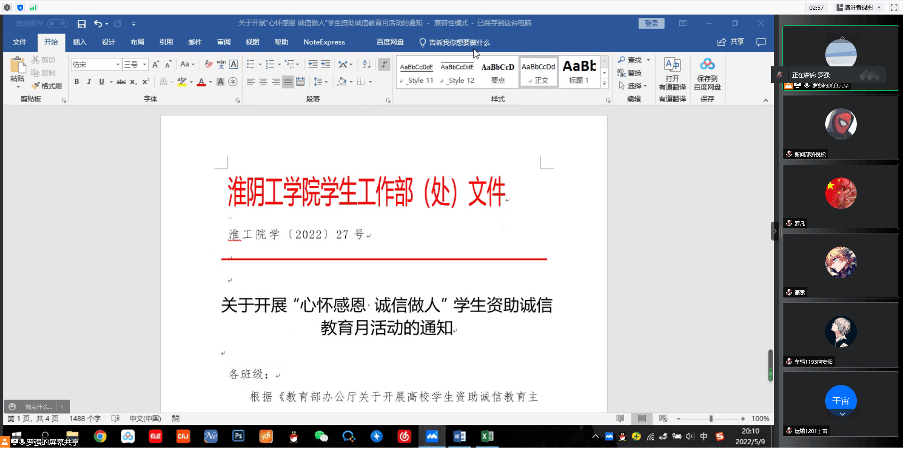This screenshot has width=903, height=449.
Task: Open Excel from the Windows taskbar
Action: pos(487,436)
